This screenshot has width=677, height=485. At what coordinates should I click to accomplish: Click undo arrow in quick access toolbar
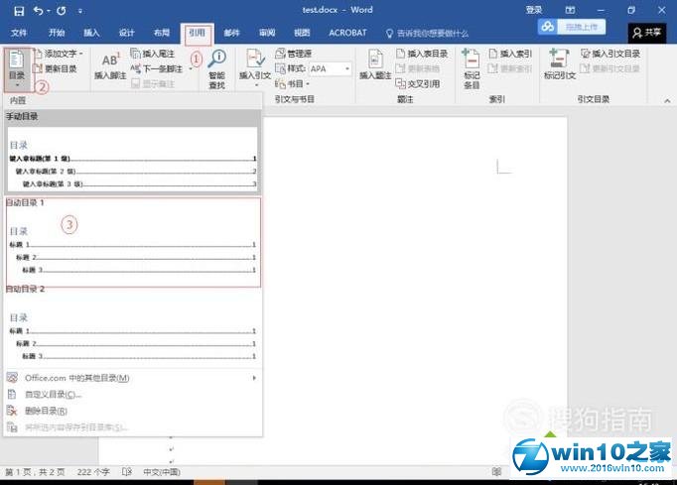point(38,10)
